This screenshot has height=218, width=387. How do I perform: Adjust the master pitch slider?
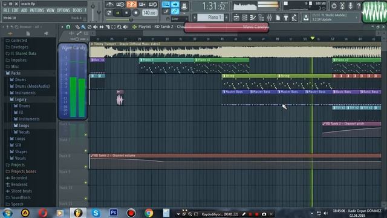[x=99, y=12]
